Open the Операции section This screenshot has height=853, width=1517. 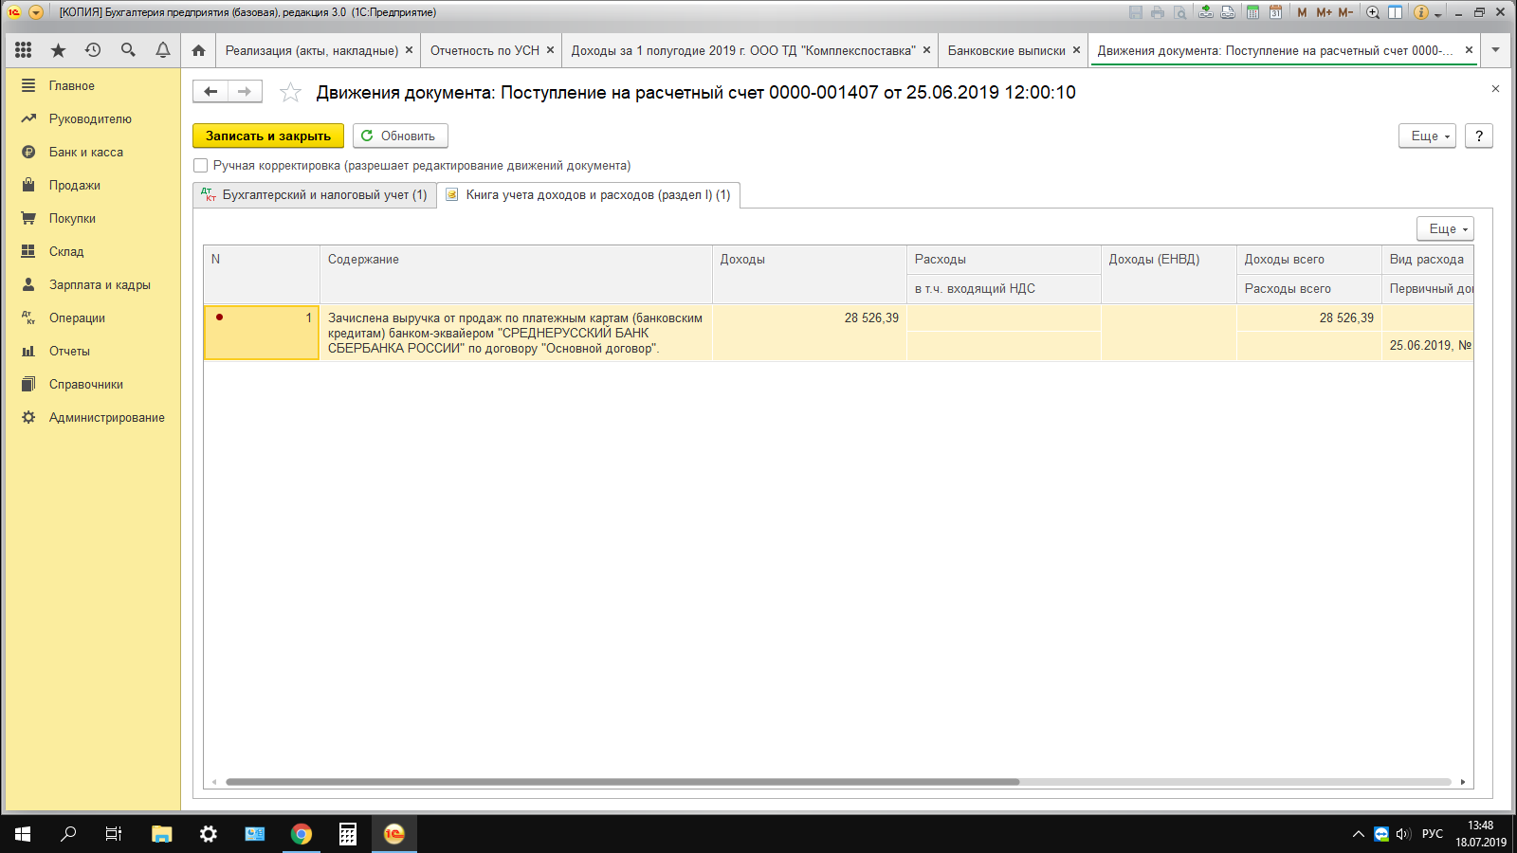coord(77,318)
